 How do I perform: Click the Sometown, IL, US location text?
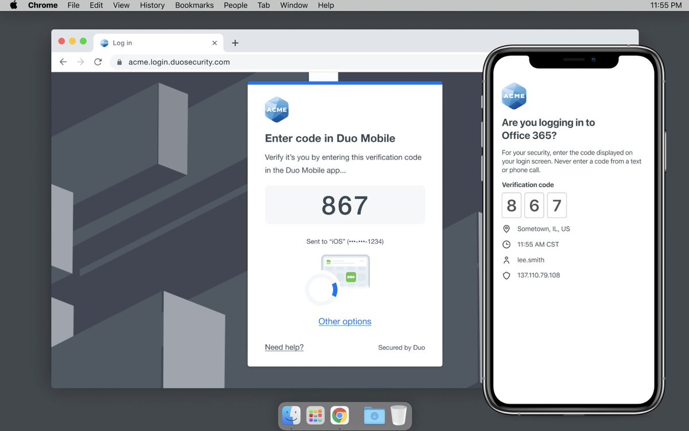[544, 229]
